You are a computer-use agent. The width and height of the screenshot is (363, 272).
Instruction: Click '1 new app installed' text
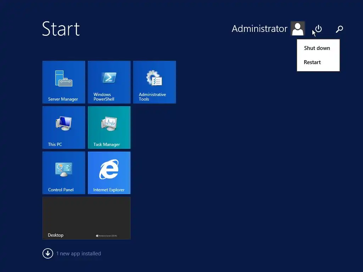pos(78,254)
